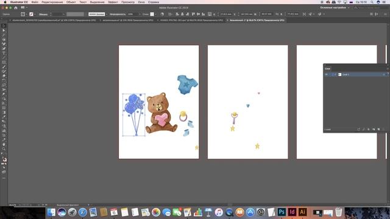Select the Magic Wand tool

[x=4, y=35]
